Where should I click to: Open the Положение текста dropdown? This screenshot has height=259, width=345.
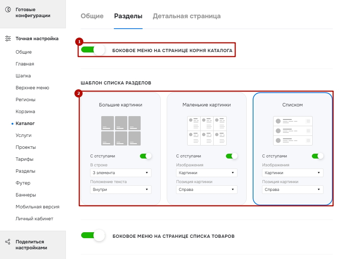pyautogui.click(x=121, y=189)
